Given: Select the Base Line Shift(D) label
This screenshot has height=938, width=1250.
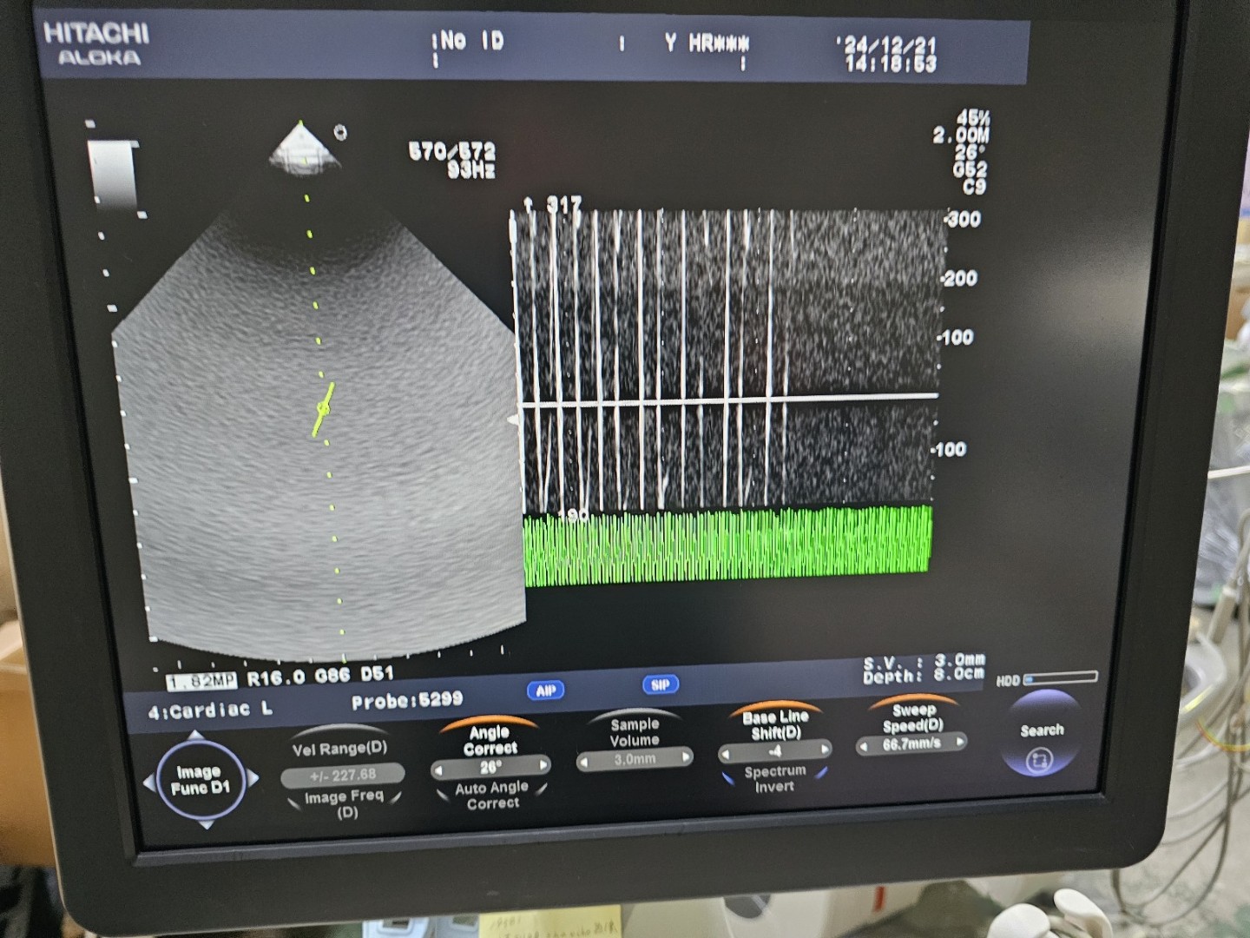Looking at the screenshot, I should coord(775,724).
